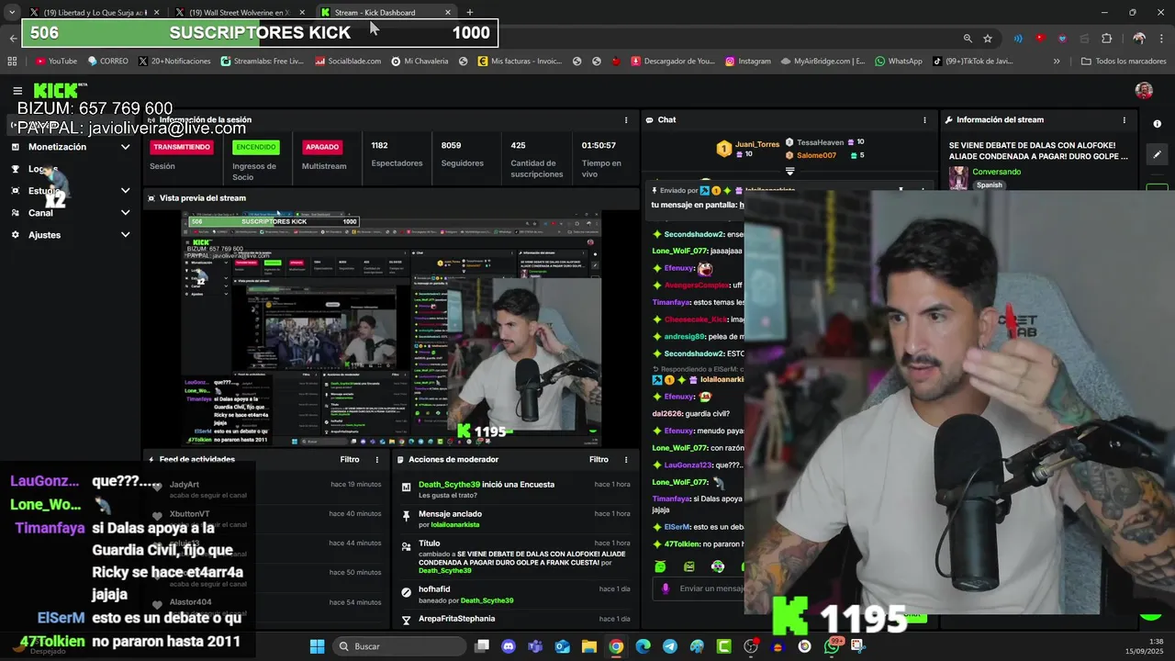This screenshot has height=661, width=1175.
Task: Open WhatsApp from the taskbar
Action: (832, 646)
